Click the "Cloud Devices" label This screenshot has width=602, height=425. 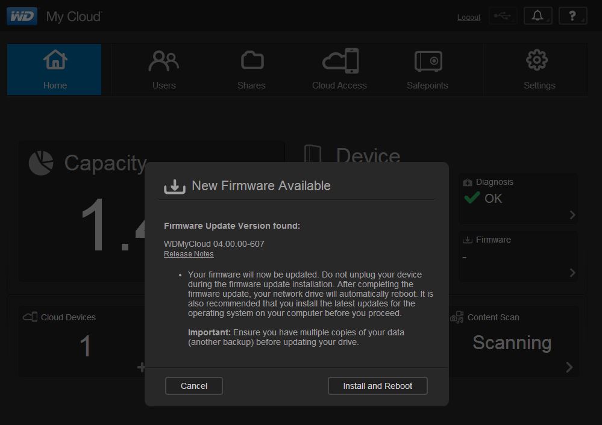click(x=68, y=317)
